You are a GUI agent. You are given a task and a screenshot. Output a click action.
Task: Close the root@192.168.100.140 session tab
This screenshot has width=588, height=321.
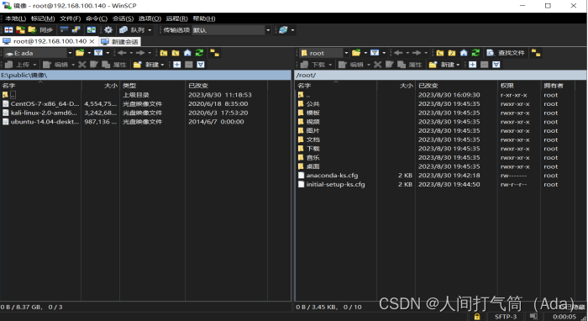[x=92, y=41]
